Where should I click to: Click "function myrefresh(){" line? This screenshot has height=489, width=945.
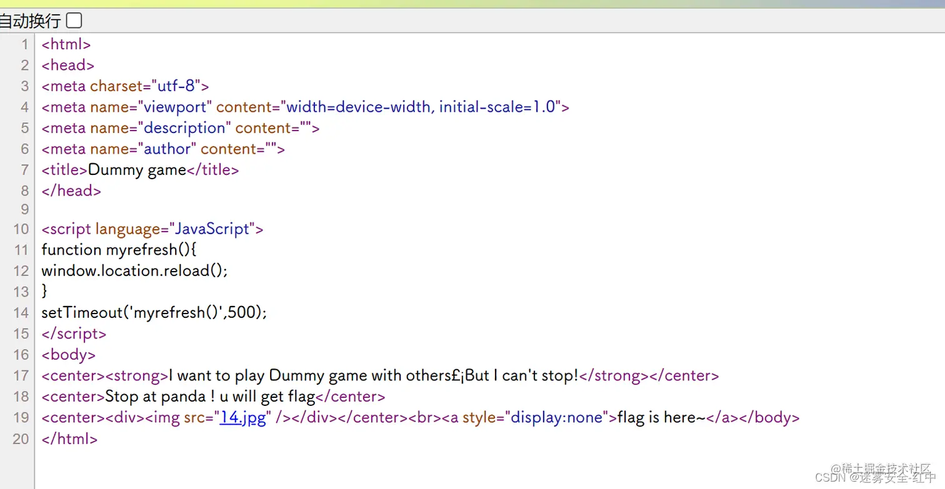[x=119, y=250]
